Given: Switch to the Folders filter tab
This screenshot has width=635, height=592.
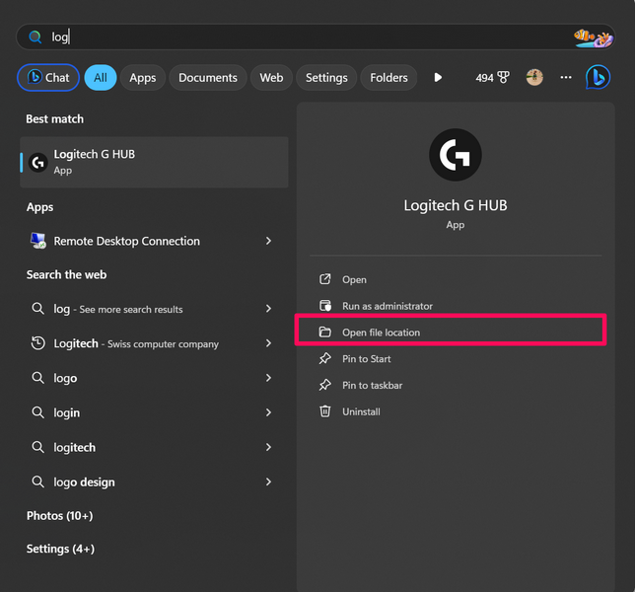Looking at the screenshot, I should click(388, 77).
